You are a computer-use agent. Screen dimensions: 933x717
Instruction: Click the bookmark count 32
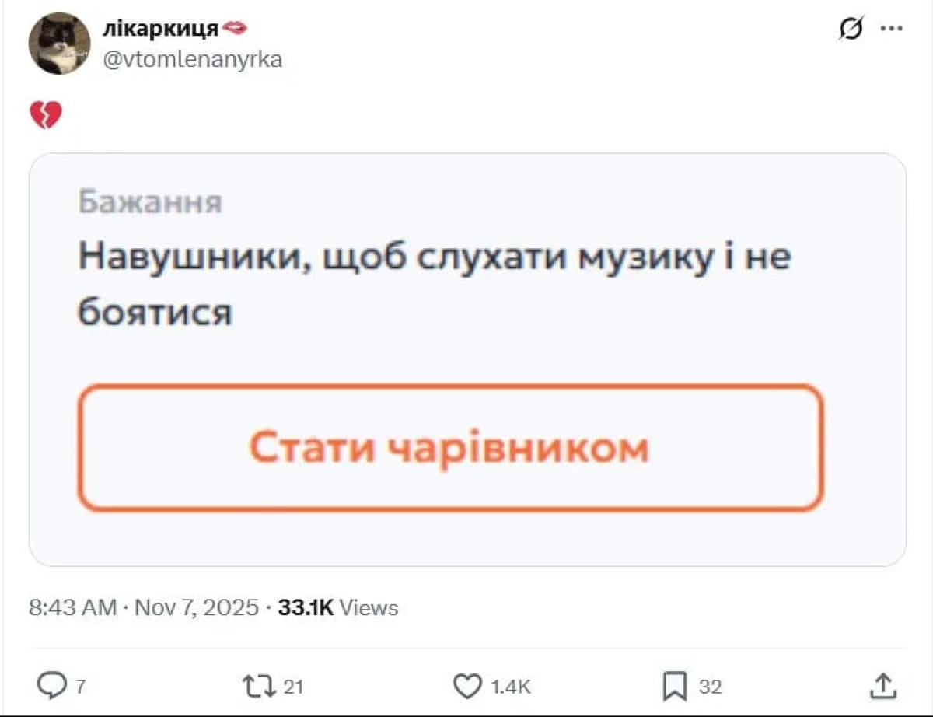click(710, 687)
